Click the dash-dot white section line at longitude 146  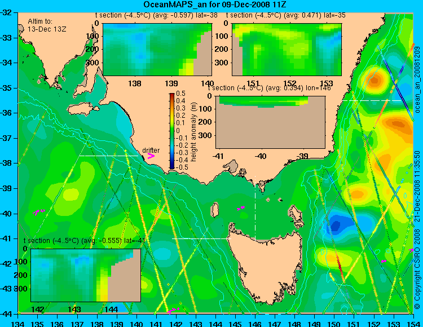(x=255, y=208)
